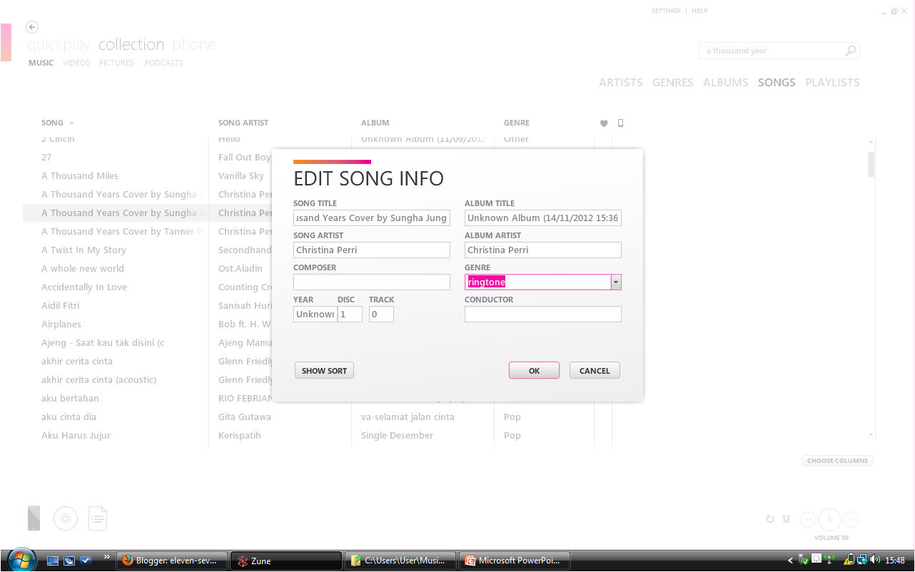Image resolution: width=915 pixels, height=572 pixels.
Task: Click the repeat icon in playback controls
Action: (770, 519)
